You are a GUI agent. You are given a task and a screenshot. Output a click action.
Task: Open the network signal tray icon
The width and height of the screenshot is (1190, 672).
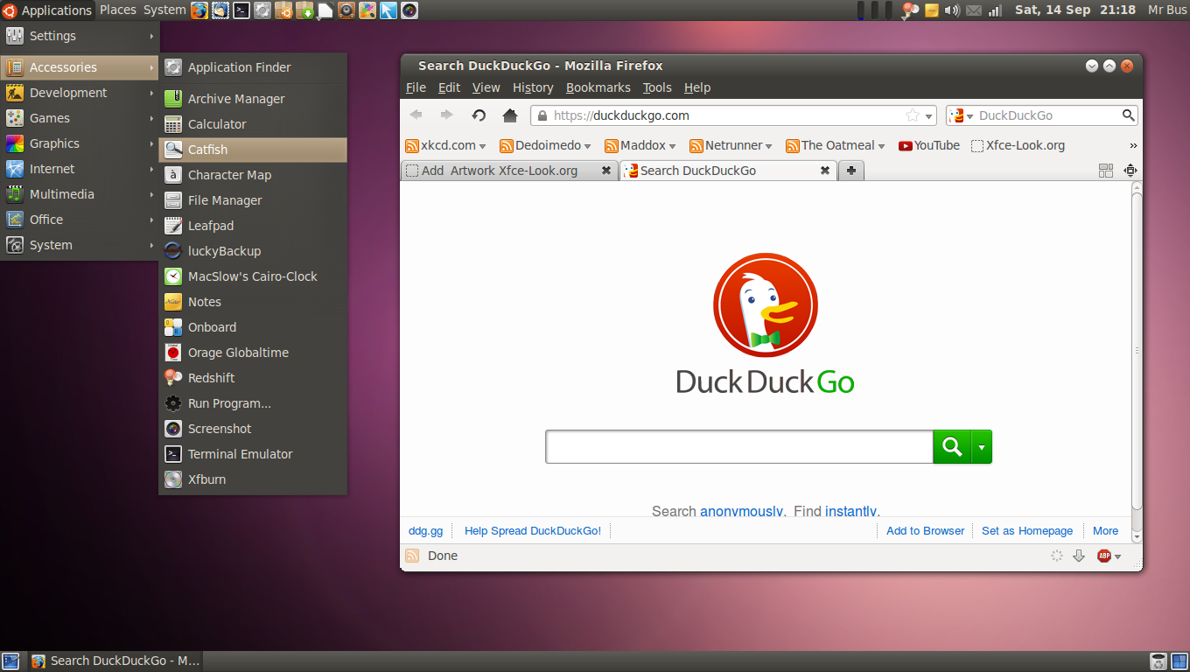[x=995, y=10]
